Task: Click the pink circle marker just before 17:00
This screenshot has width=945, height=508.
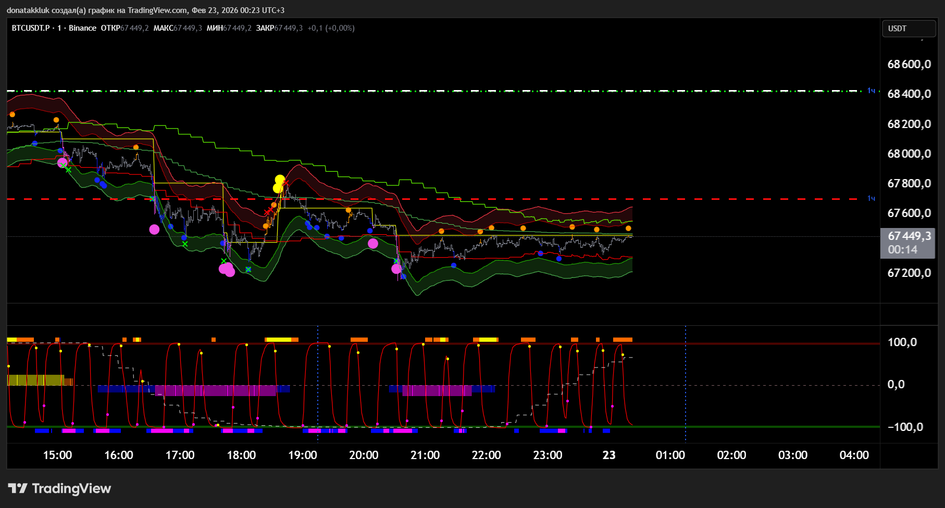Action: 154,230
